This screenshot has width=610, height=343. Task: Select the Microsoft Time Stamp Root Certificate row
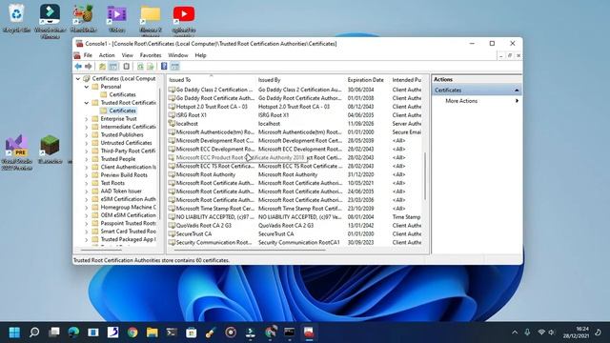tap(295, 209)
